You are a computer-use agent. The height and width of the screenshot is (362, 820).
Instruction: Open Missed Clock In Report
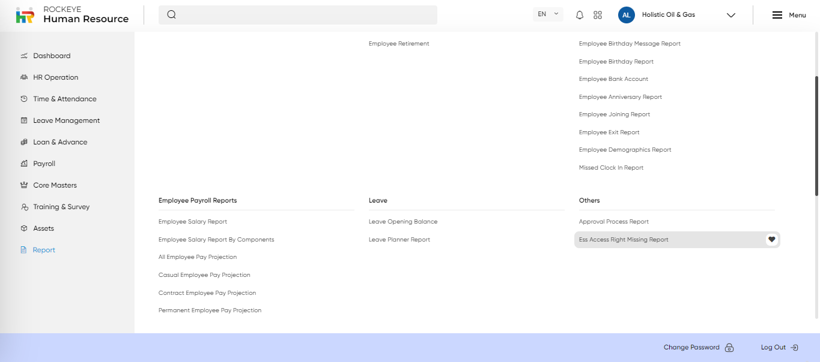tap(611, 168)
